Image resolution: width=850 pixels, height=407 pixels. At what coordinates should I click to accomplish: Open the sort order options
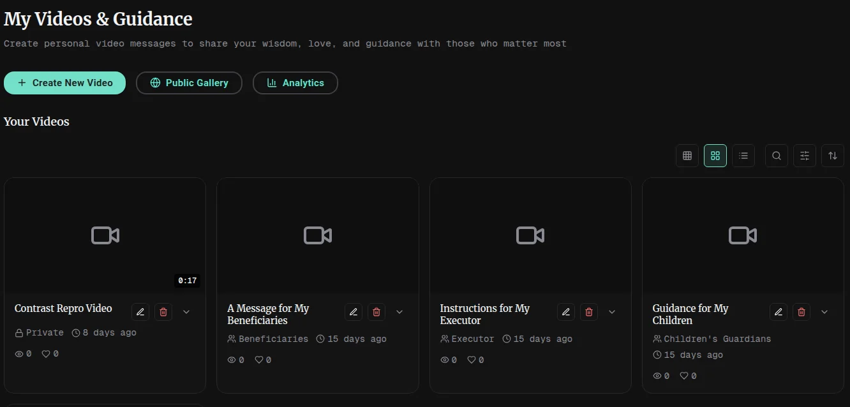point(833,156)
